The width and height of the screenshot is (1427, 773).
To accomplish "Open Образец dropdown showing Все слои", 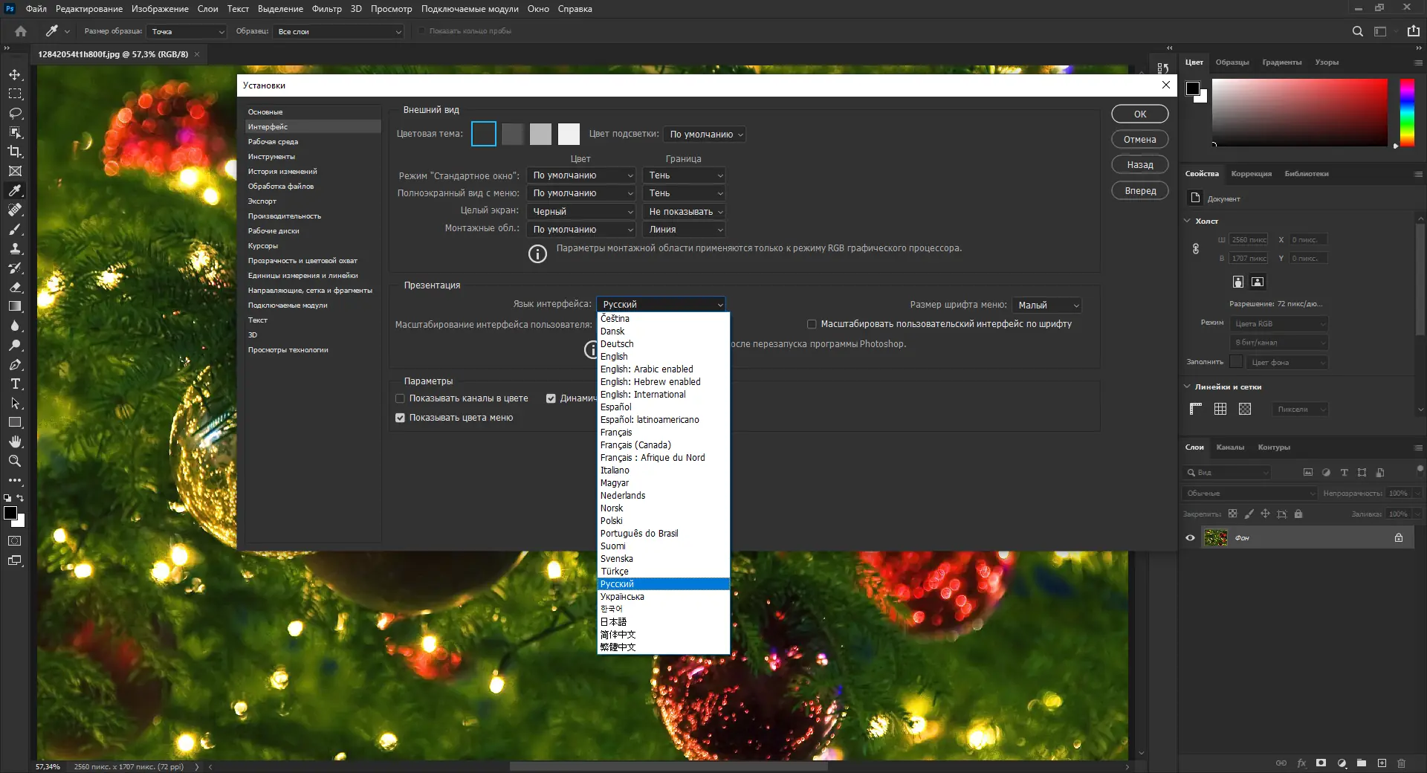I will click(338, 31).
